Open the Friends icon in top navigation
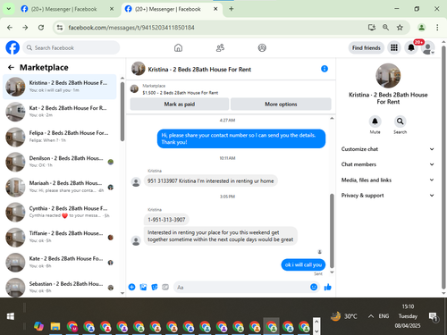 click(220, 47)
